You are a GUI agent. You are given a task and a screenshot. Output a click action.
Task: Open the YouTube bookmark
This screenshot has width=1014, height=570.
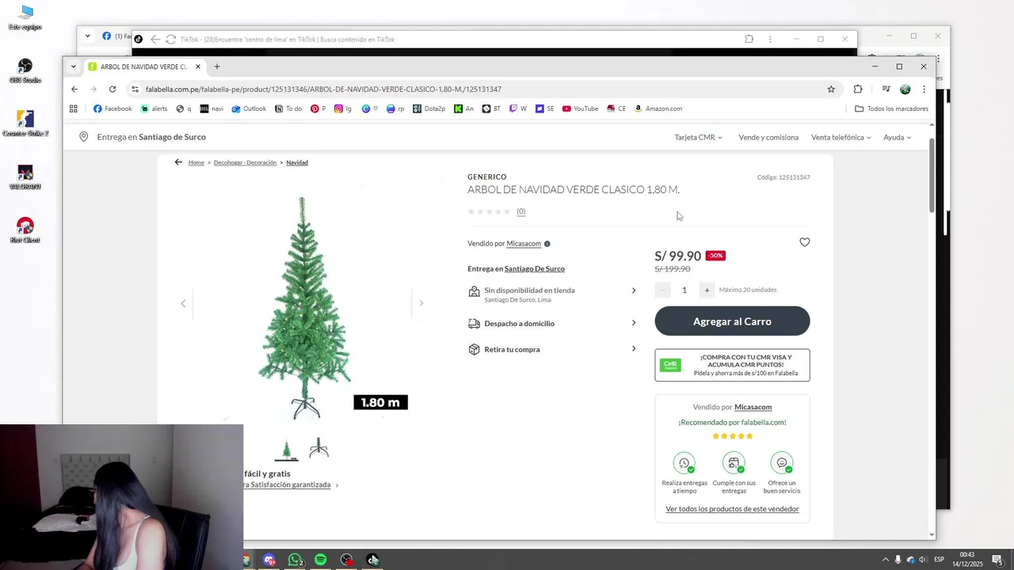(580, 108)
